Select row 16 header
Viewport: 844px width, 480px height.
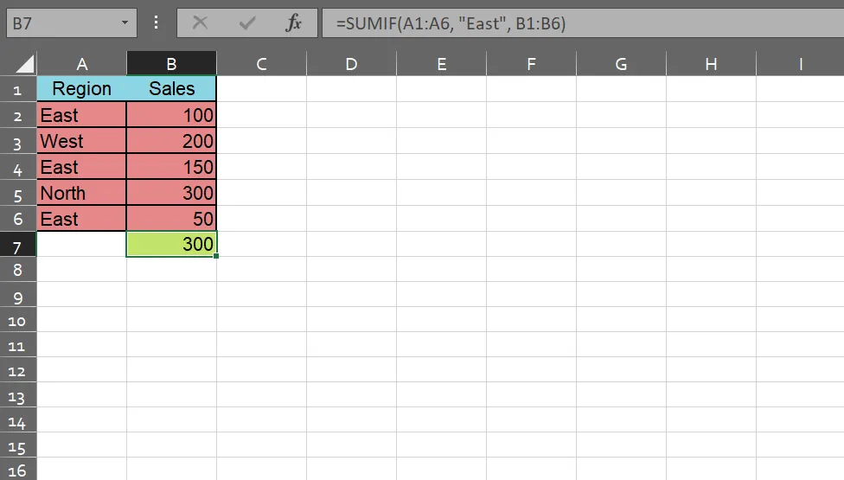(18, 470)
